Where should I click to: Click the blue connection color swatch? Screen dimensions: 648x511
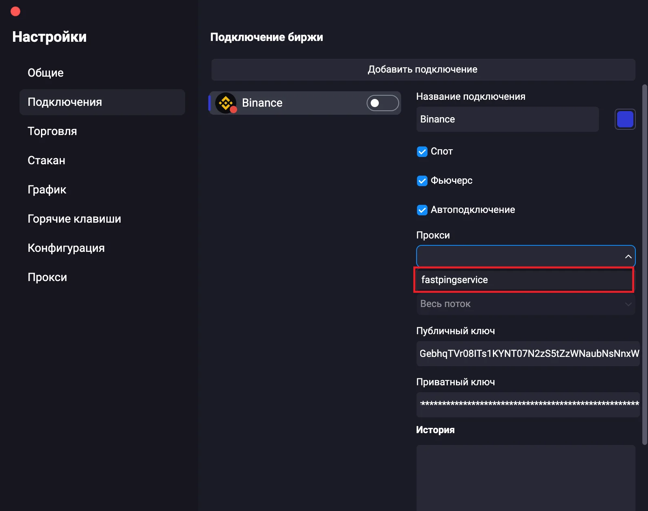point(625,119)
